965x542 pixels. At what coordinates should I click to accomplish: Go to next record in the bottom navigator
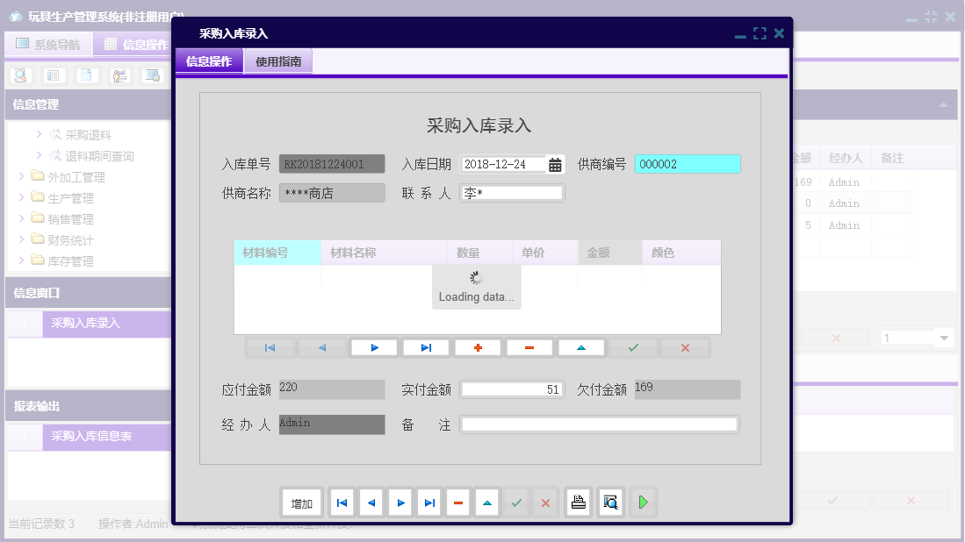[x=399, y=502]
